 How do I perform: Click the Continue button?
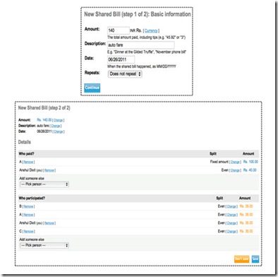tap(92, 88)
